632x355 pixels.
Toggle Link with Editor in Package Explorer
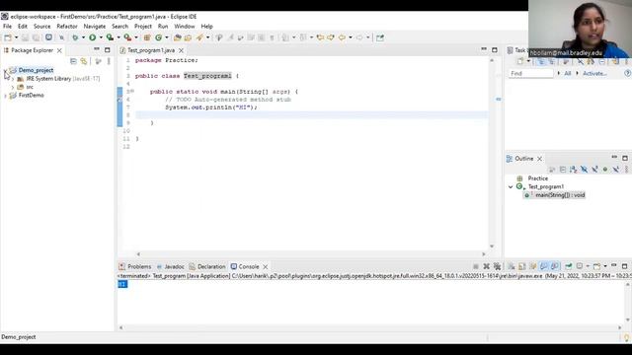coord(83,61)
